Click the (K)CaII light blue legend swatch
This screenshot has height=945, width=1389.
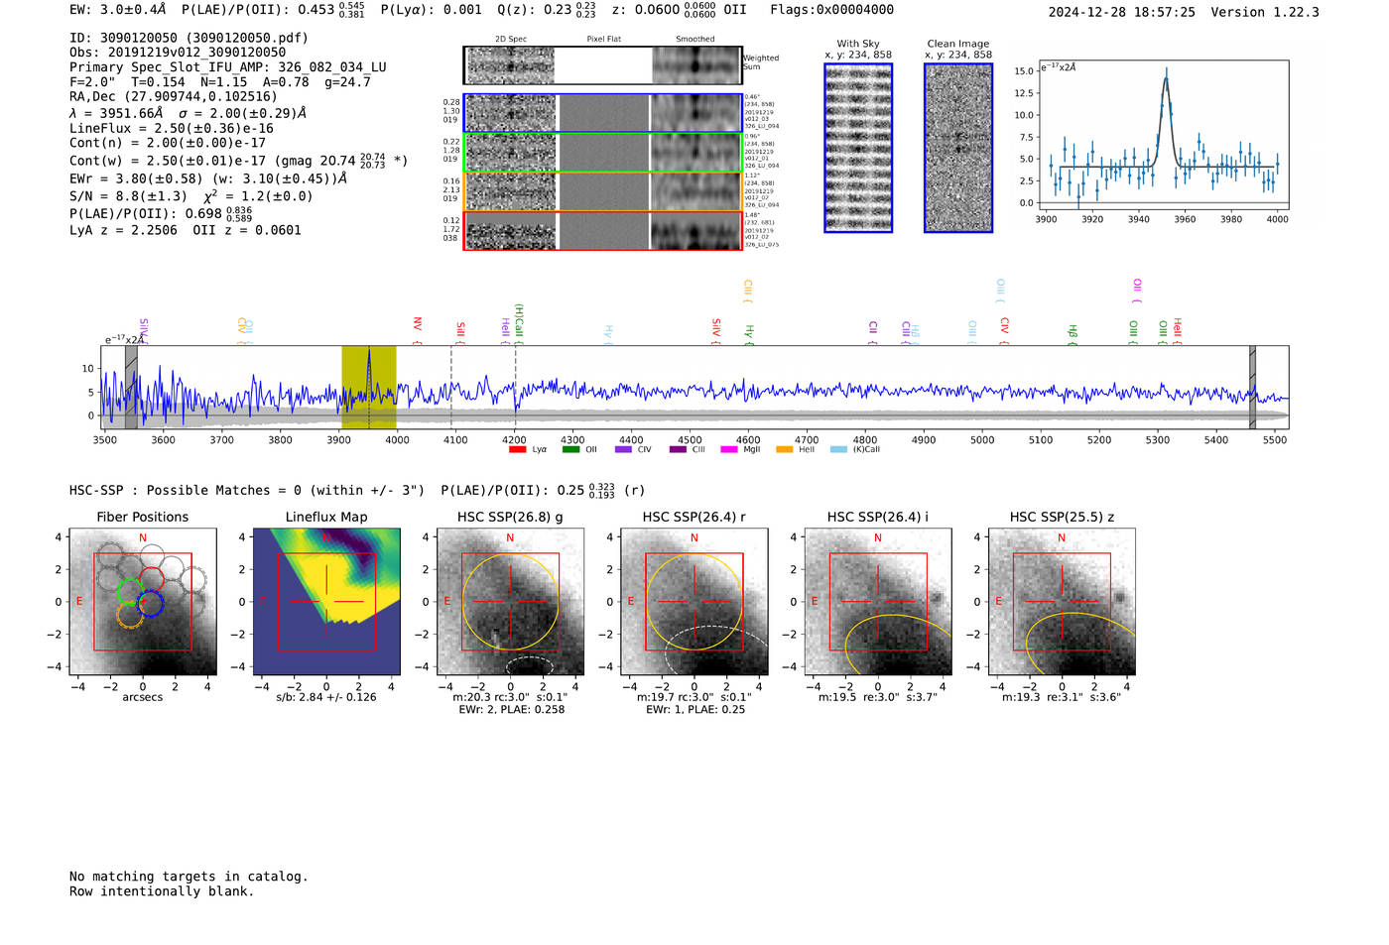[x=838, y=450]
